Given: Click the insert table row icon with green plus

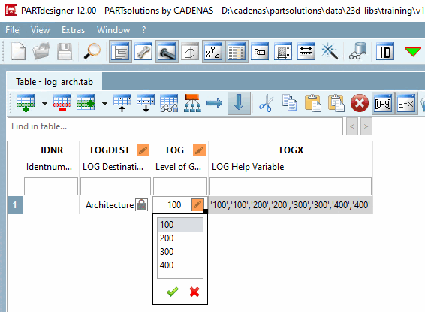Looking at the screenshot, I should pos(26,103).
